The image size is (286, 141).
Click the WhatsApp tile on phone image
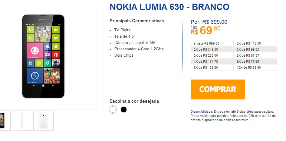[x=39, y=63]
